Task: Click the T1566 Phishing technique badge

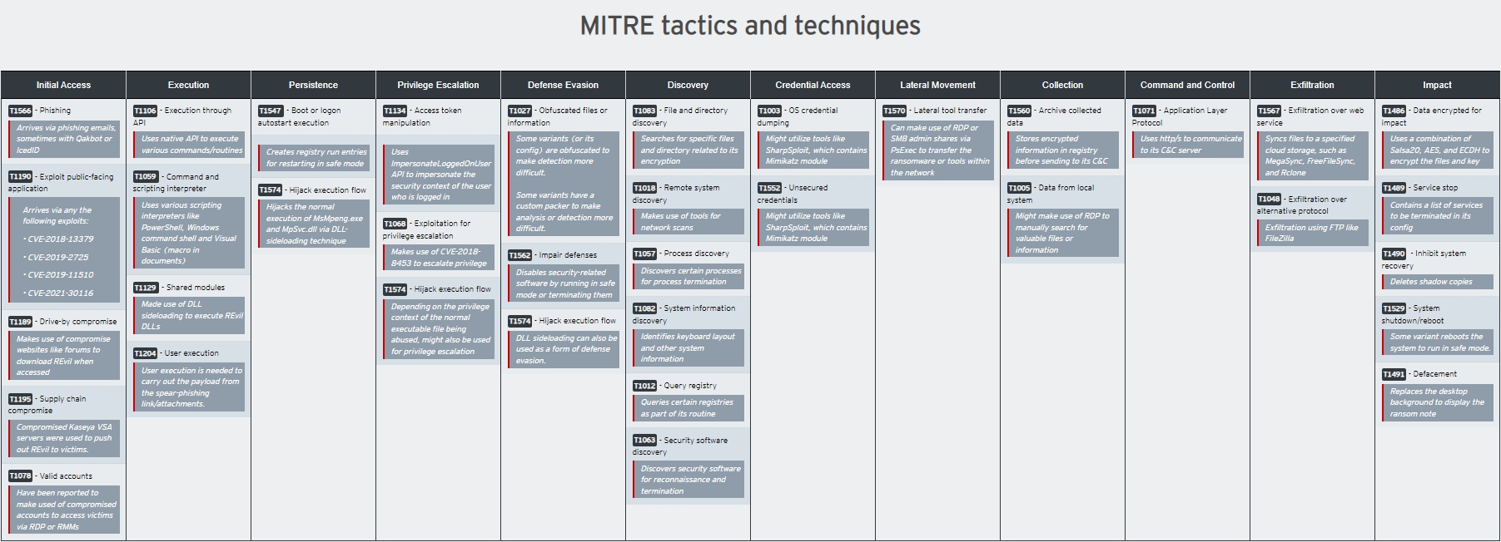Action: (20, 111)
